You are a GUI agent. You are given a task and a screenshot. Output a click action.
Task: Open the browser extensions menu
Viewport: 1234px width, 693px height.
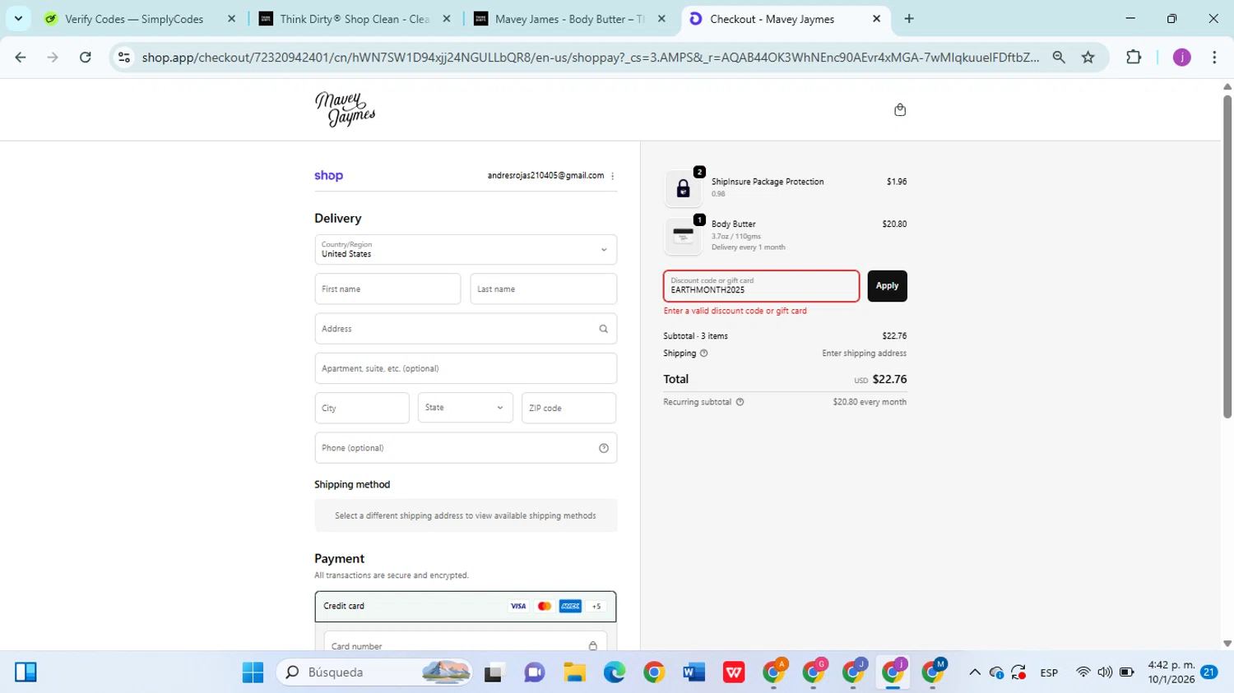pos(1134,57)
